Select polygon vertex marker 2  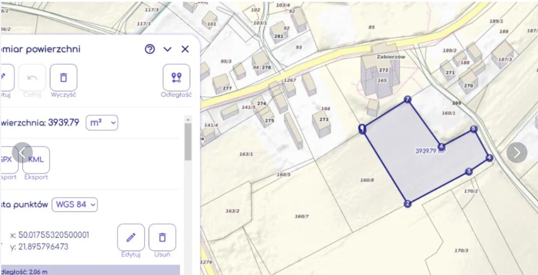coord(408,204)
